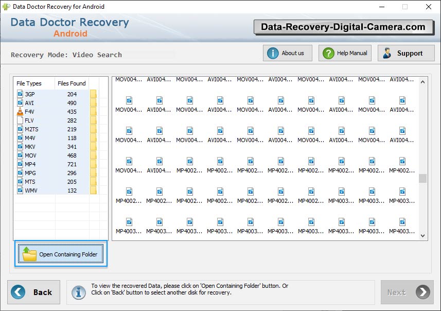The width and height of the screenshot is (441, 311).
Task: Click the yellow folder marker in the WMV row
Action: [x=93, y=191]
